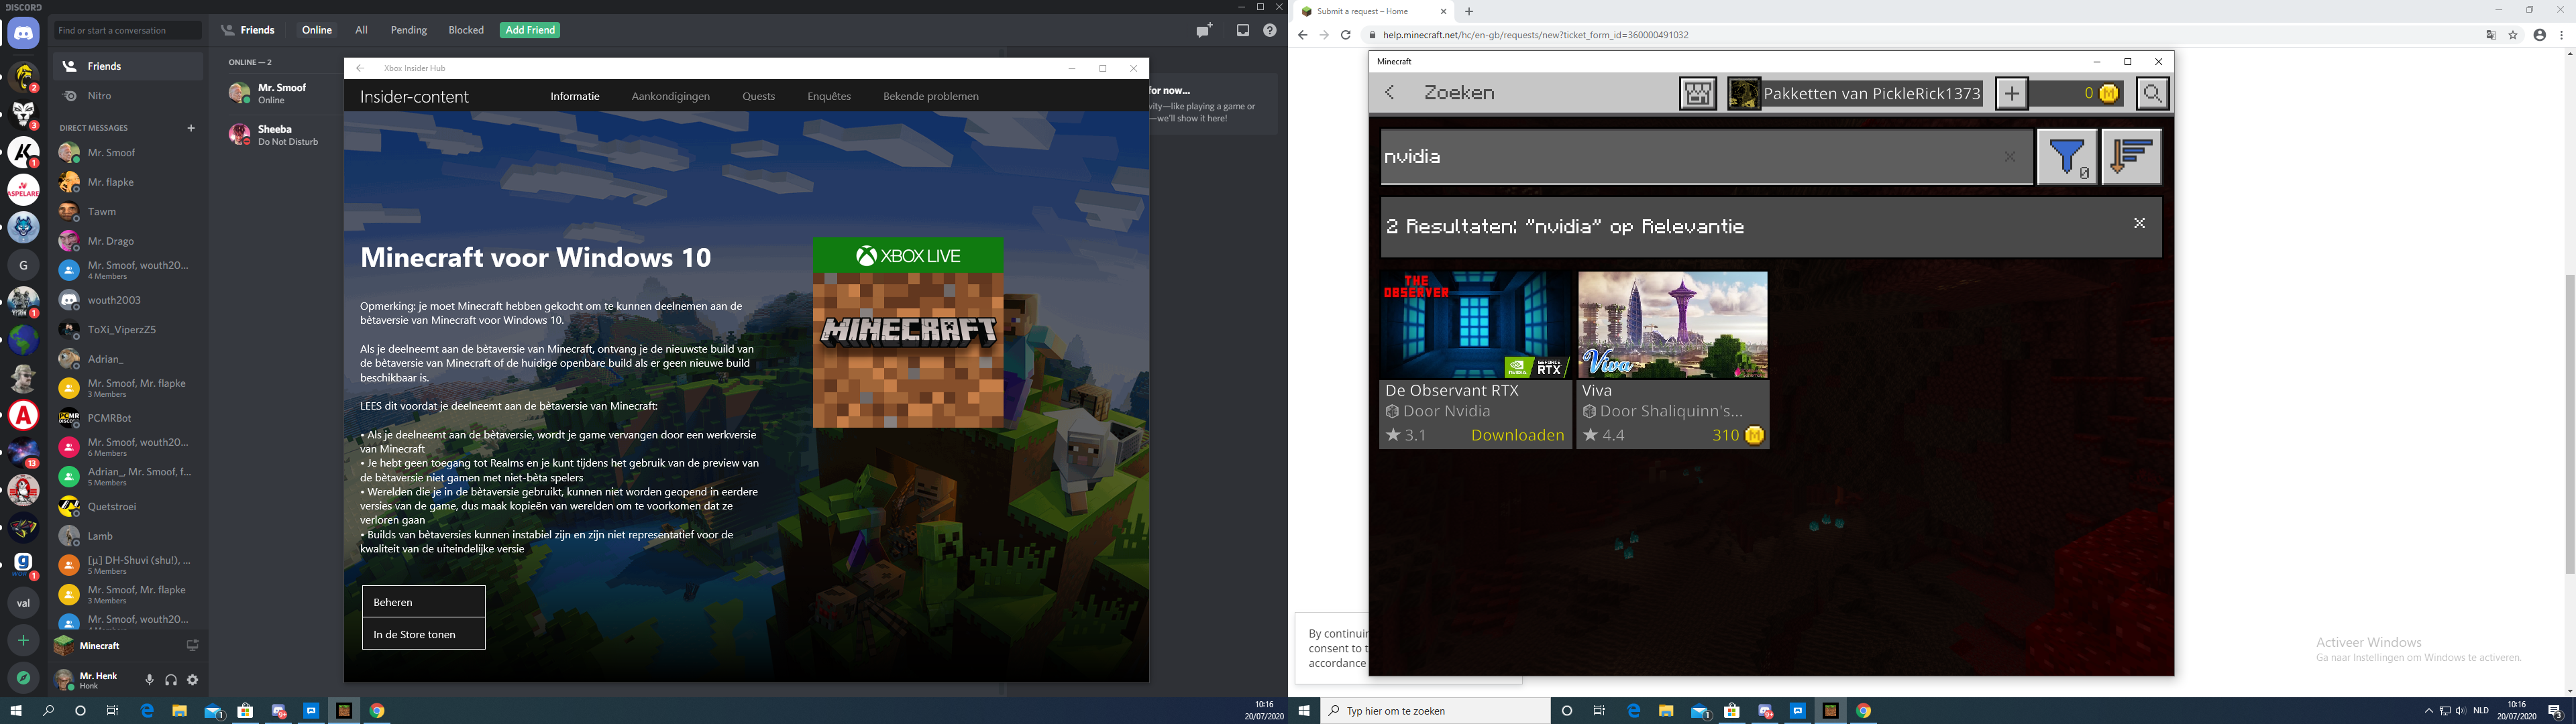Image resolution: width=2576 pixels, height=724 pixels.
Task: Switch to the Blocked friends tab
Action: [466, 30]
